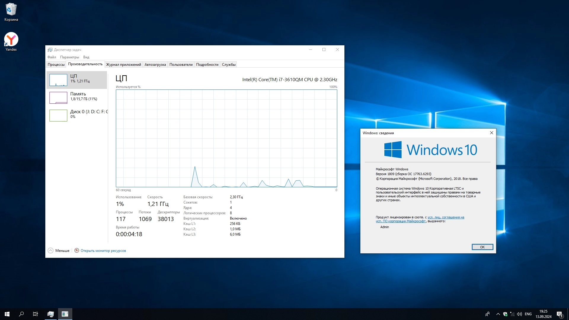Open taskbar search magnifier icon

click(x=21, y=314)
